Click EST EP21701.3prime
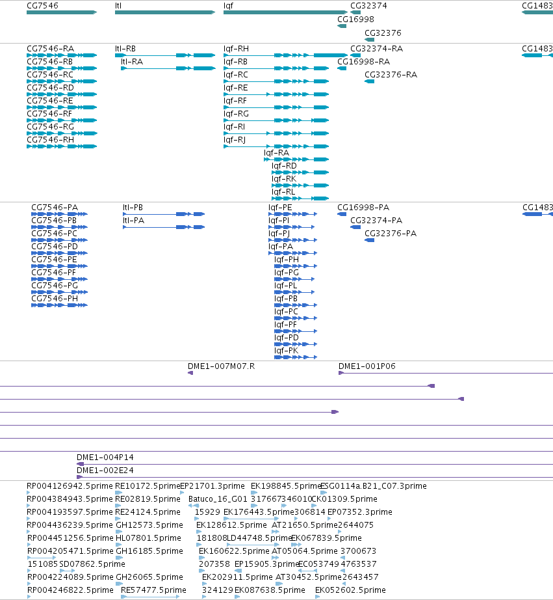This screenshot has height=600, width=553. point(212,486)
